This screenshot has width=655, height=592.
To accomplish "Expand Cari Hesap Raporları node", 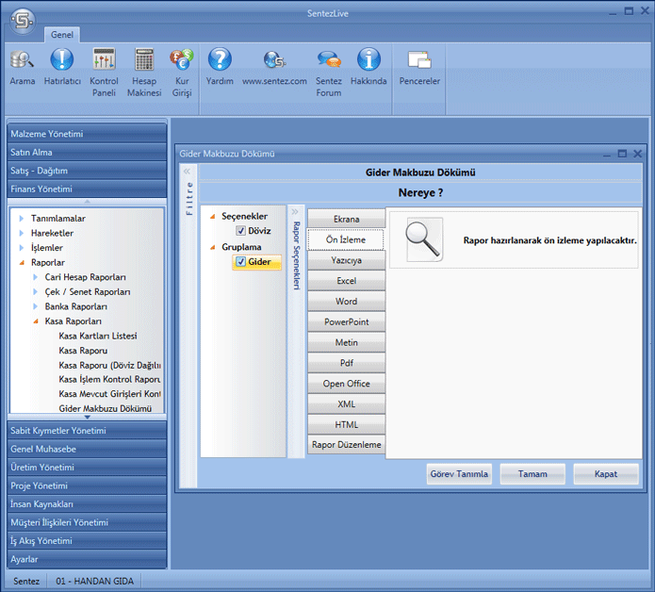I will [x=36, y=277].
